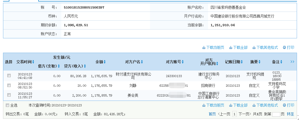Viewport: 299px width, 120px height.
Task: Go to 首页 first page
Action: point(212,114)
